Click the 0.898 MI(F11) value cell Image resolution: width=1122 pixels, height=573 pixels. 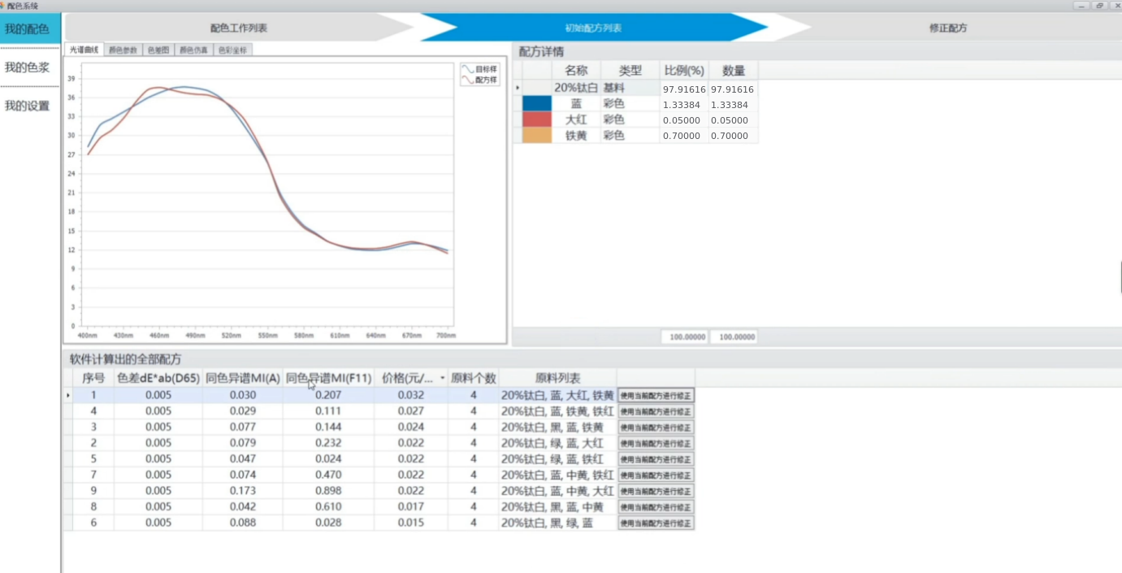[x=328, y=491]
